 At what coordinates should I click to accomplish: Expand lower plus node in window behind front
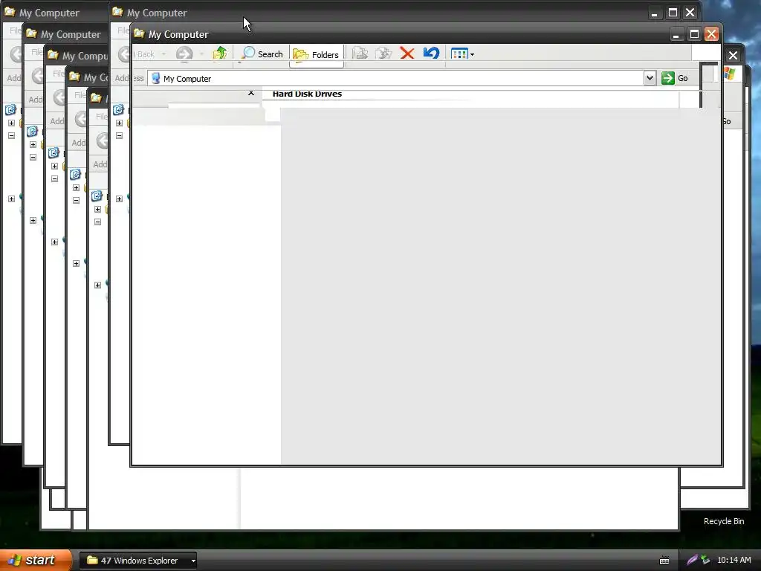[119, 199]
